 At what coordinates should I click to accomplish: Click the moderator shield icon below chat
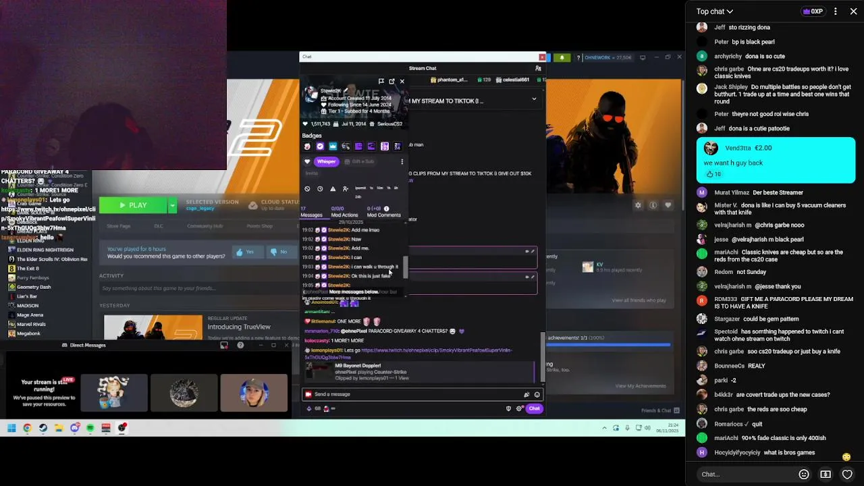pyautogui.click(x=508, y=408)
